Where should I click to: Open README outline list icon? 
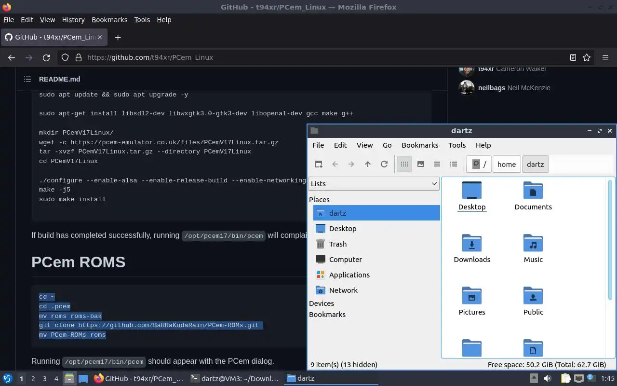pyautogui.click(x=27, y=79)
